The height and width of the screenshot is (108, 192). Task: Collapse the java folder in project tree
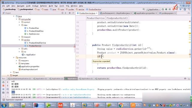(14, 16)
